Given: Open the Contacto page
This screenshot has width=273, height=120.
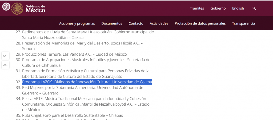Looking at the screenshot, I should (136, 23).
